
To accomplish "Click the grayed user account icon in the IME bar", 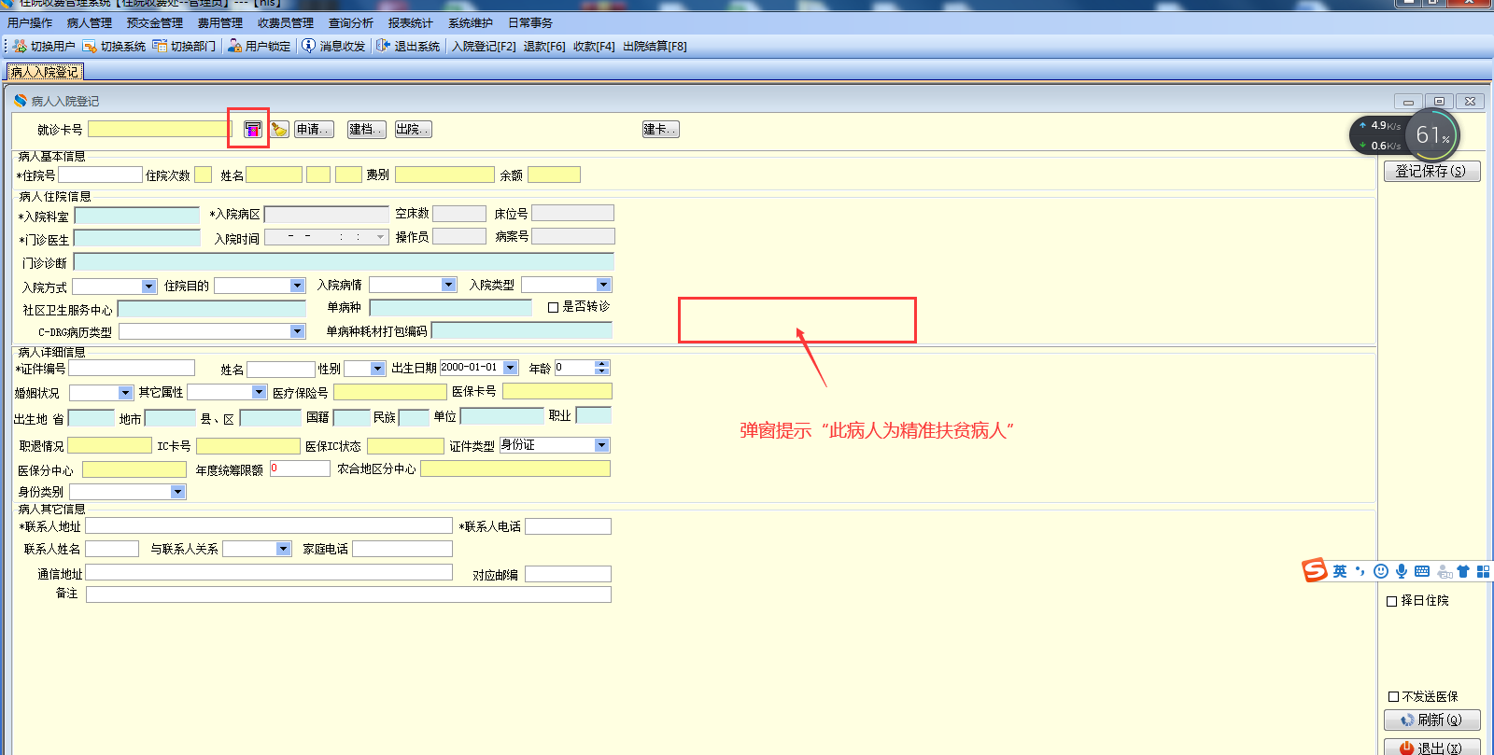I will [x=1445, y=571].
